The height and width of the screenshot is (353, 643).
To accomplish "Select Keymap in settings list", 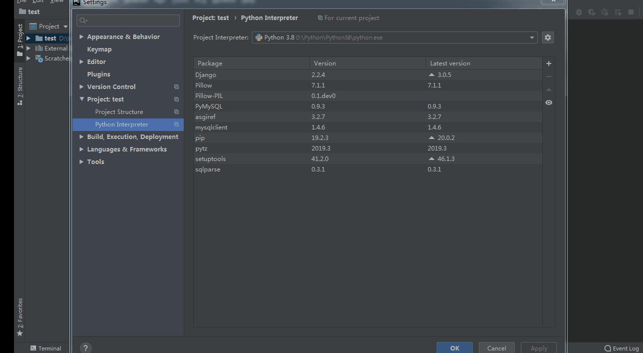I will (99, 49).
